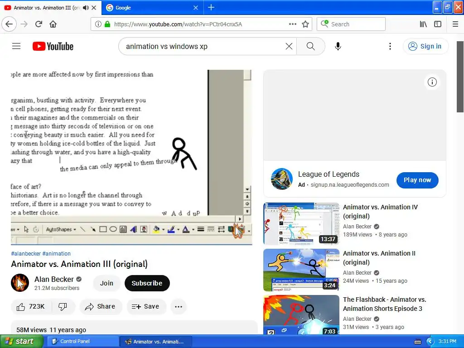The height and width of the screenshot is (348, 464).
Task: Open the #alanbecker hashtag link
Action: point(26,254)
